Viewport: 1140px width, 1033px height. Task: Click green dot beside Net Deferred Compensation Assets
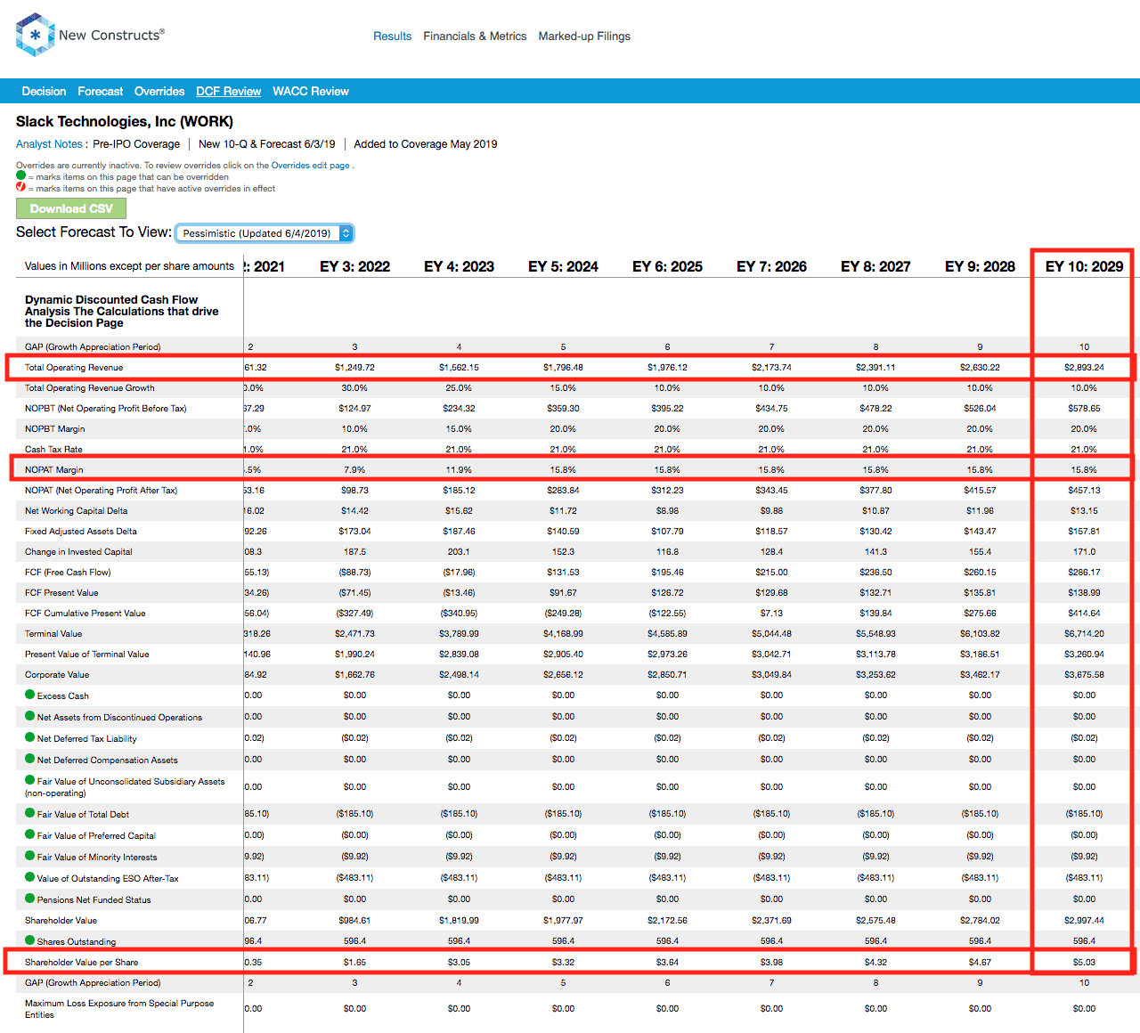[x=30, y=759]
